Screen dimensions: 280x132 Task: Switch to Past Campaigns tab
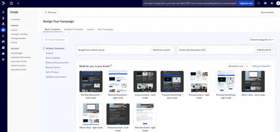tap(105, 29)
